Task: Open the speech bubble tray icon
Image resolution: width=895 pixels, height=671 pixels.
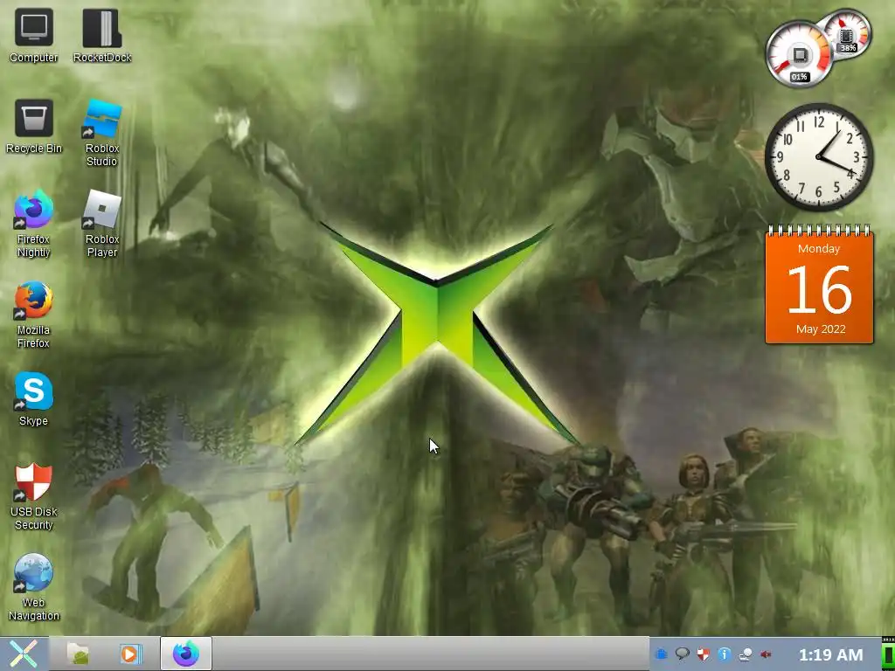Action: click(682, 654)
